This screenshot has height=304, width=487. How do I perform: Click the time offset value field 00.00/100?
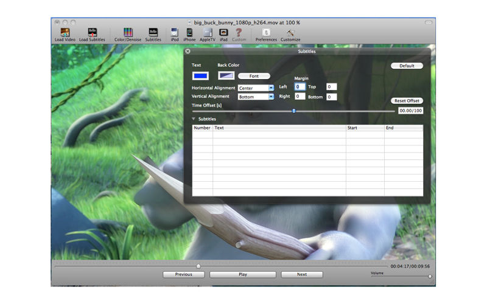coord(410,111)
